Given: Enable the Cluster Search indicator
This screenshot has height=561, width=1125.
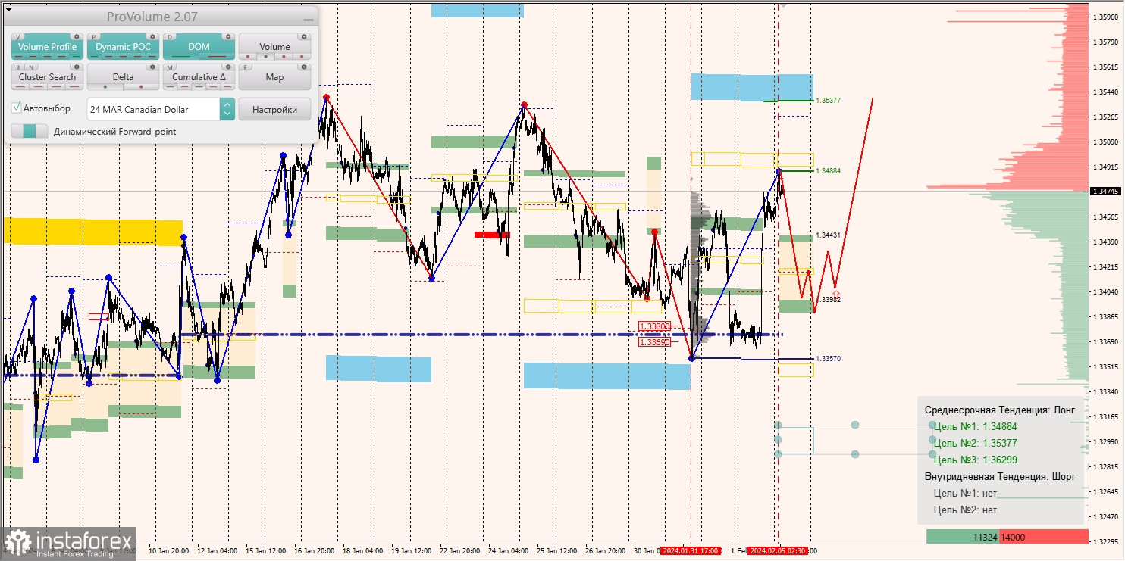Looking at the screenshot, I should point(47,76).
